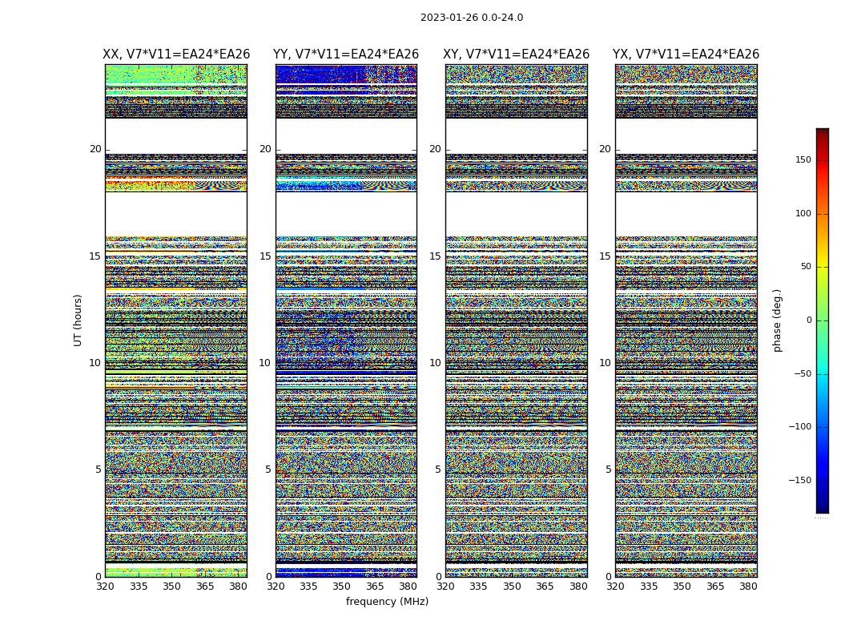Screen dimensions: 841x641
Task: Click inside the XX phase waterfall plot
Action: point(176,320)
